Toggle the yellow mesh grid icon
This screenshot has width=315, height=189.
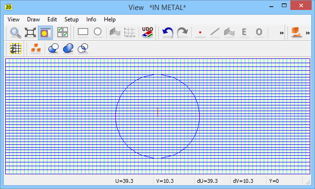point(16,48)
